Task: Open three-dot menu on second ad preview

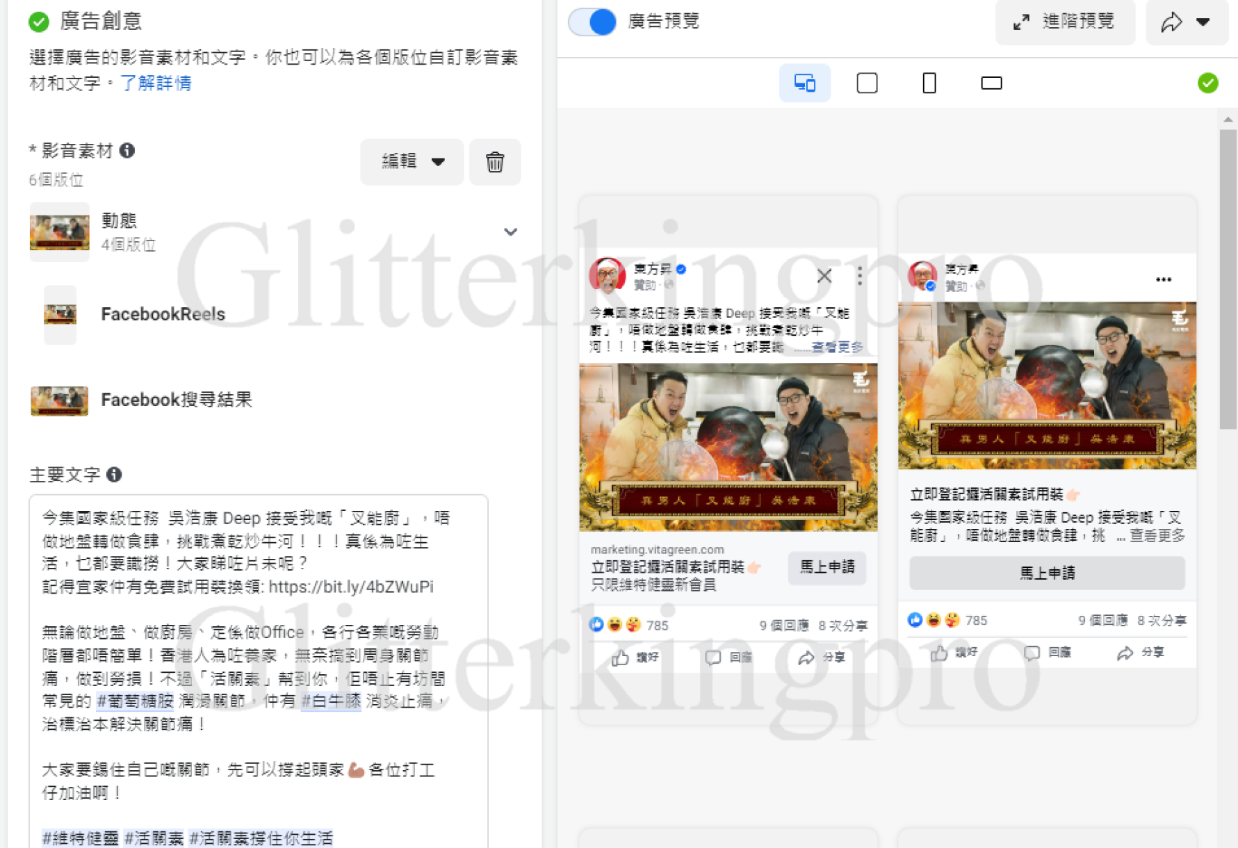Action: pyautogui.click(x=1163, y=279)
